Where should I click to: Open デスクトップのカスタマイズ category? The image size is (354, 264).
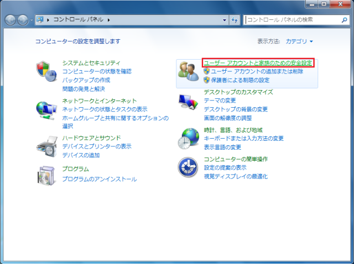(x=238, y=92)
